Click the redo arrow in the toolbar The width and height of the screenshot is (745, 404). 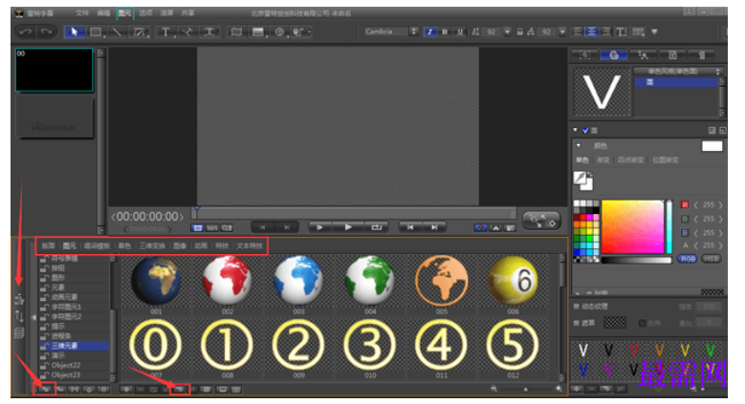coord(46,32)
